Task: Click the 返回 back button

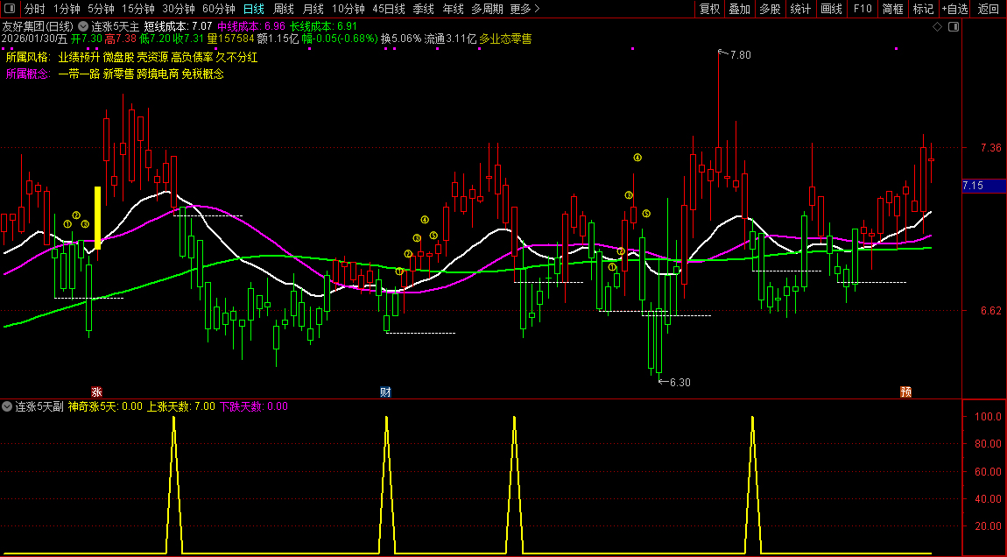Action: tap(989, 9)
